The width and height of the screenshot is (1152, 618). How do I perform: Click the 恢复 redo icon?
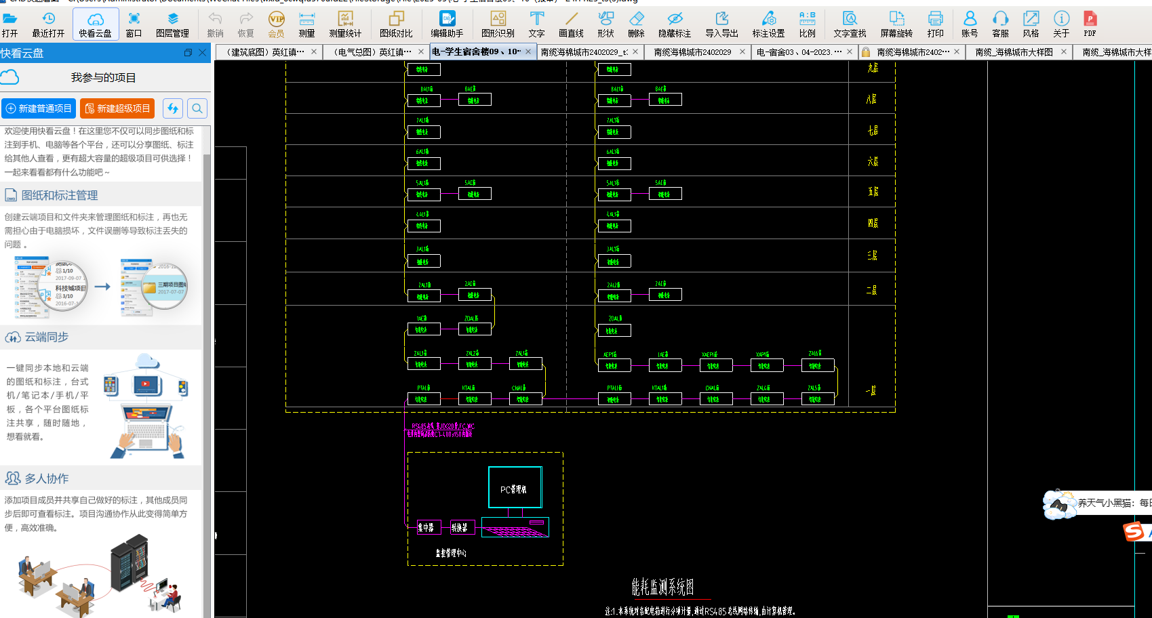pyautogui.click(x=246, y=24)
